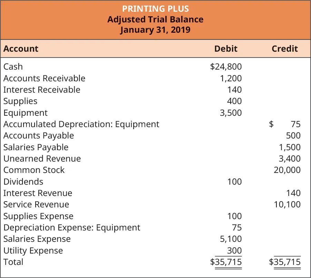Screen dimensions: 311x278
Task: Click the Interest Receivable debit value 140
Action: 234,90
